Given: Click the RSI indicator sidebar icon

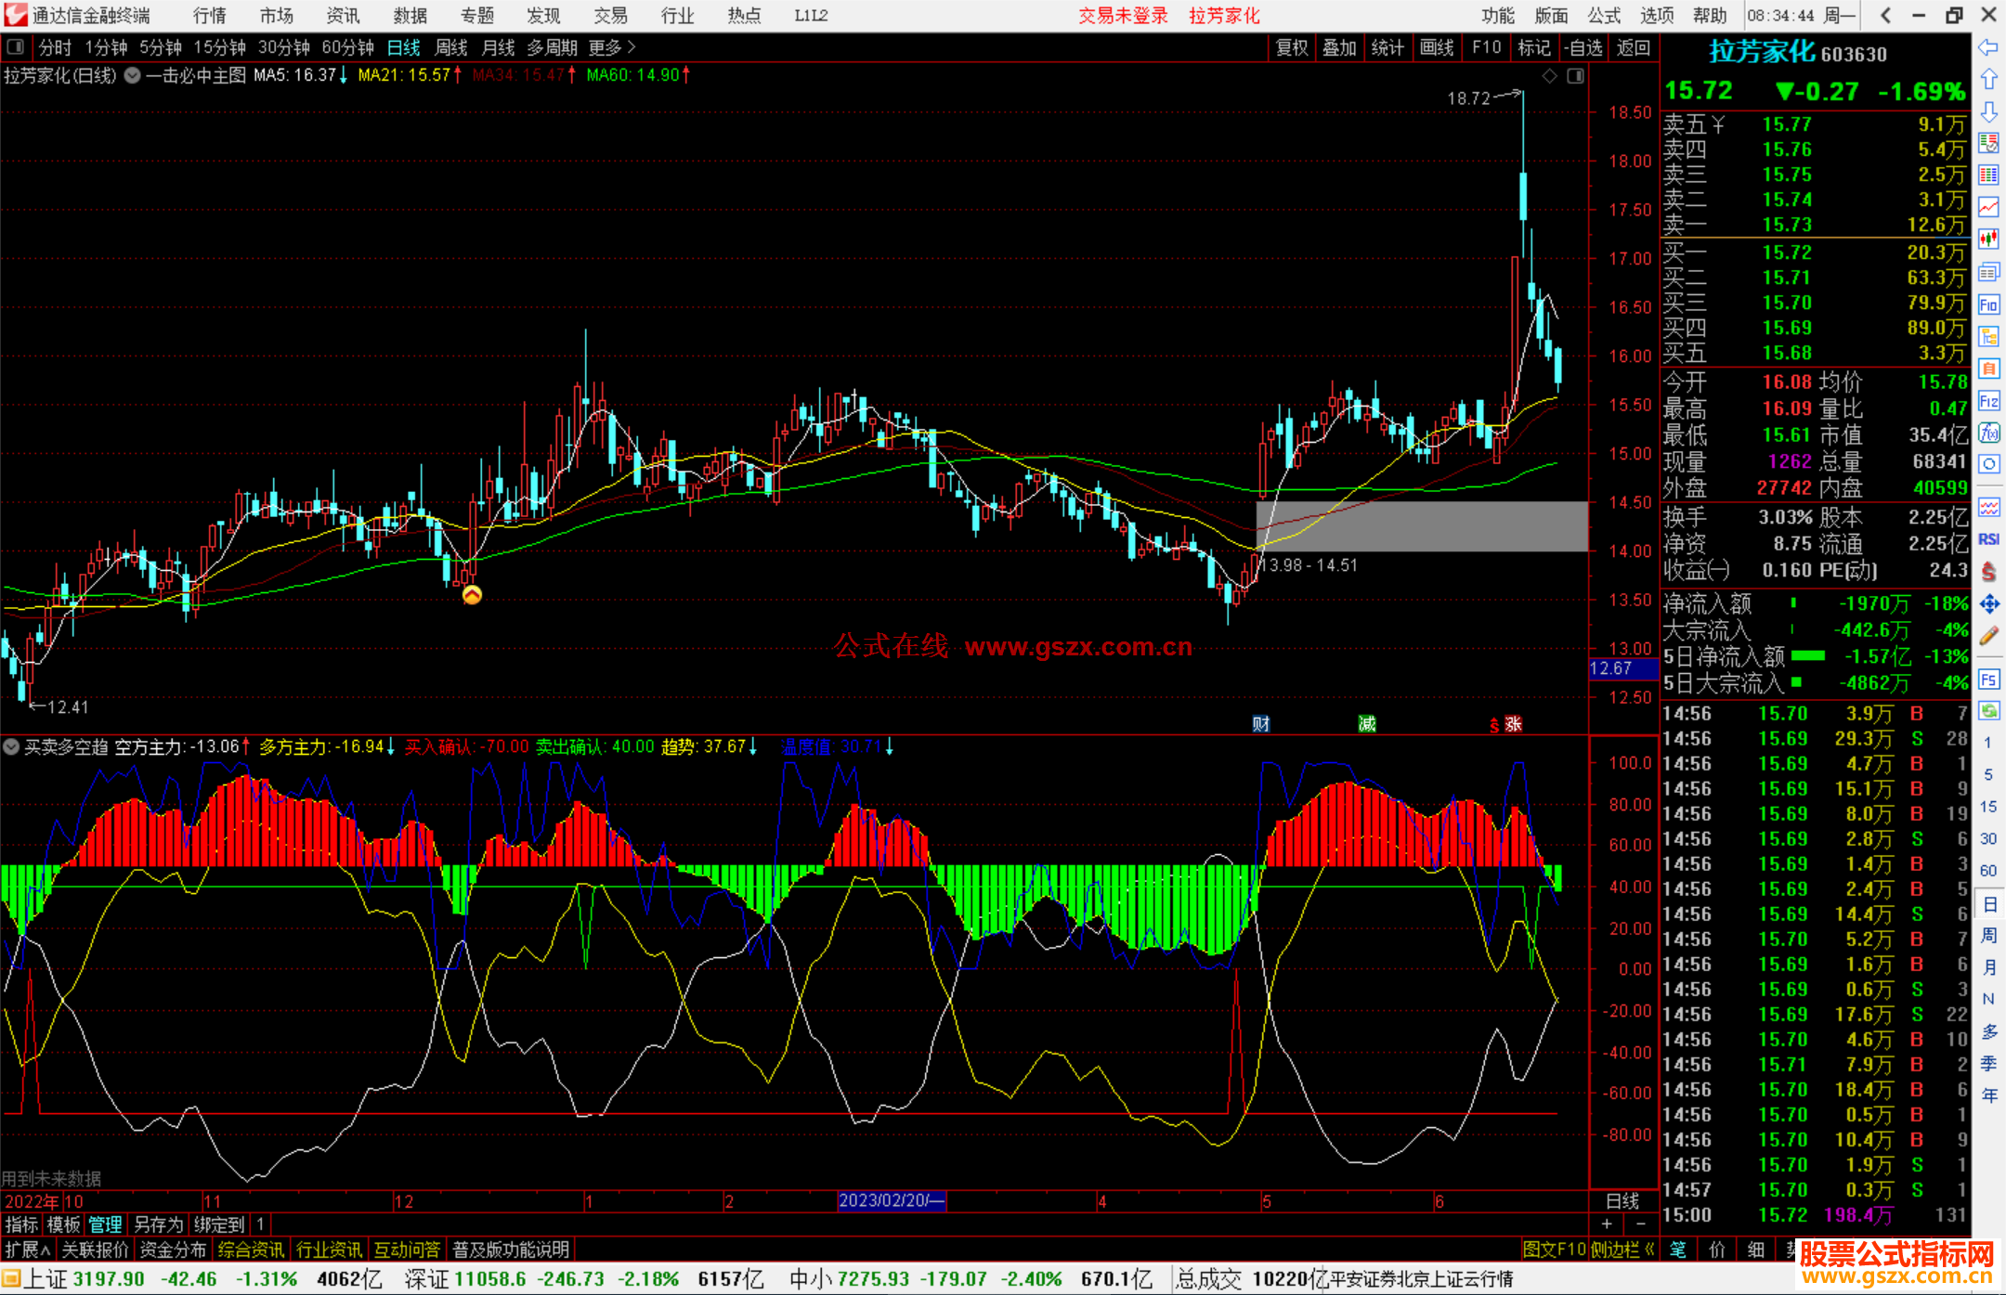Looking at the screenshot, I should [x=1988, y=539].
